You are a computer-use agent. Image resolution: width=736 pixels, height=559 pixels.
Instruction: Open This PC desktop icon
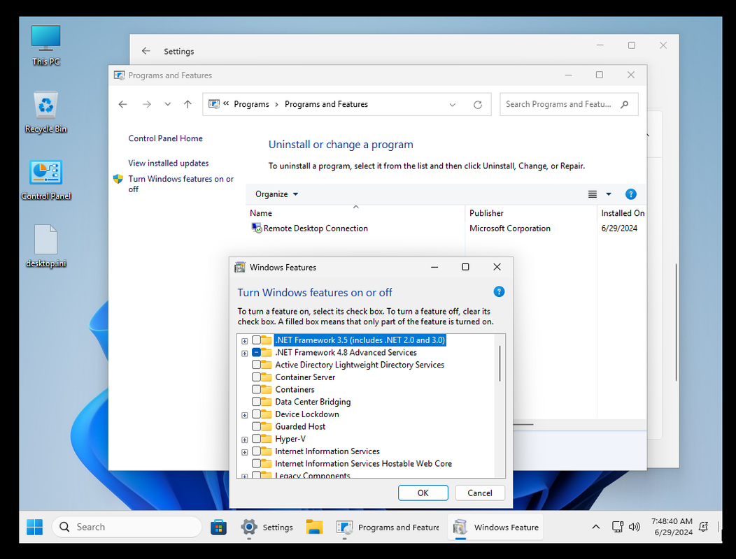[x=46, y=45]
